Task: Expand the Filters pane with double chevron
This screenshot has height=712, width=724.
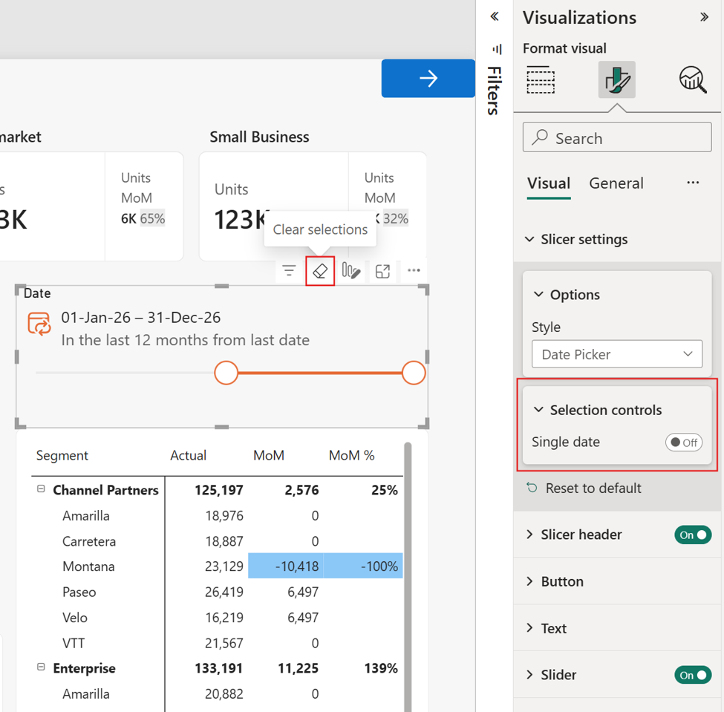Action: [x=495, y=16]
